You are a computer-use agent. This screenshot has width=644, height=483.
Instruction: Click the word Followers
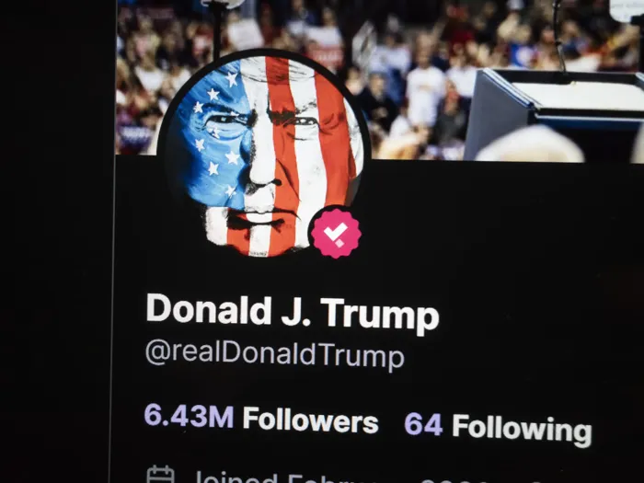point(311,420)
